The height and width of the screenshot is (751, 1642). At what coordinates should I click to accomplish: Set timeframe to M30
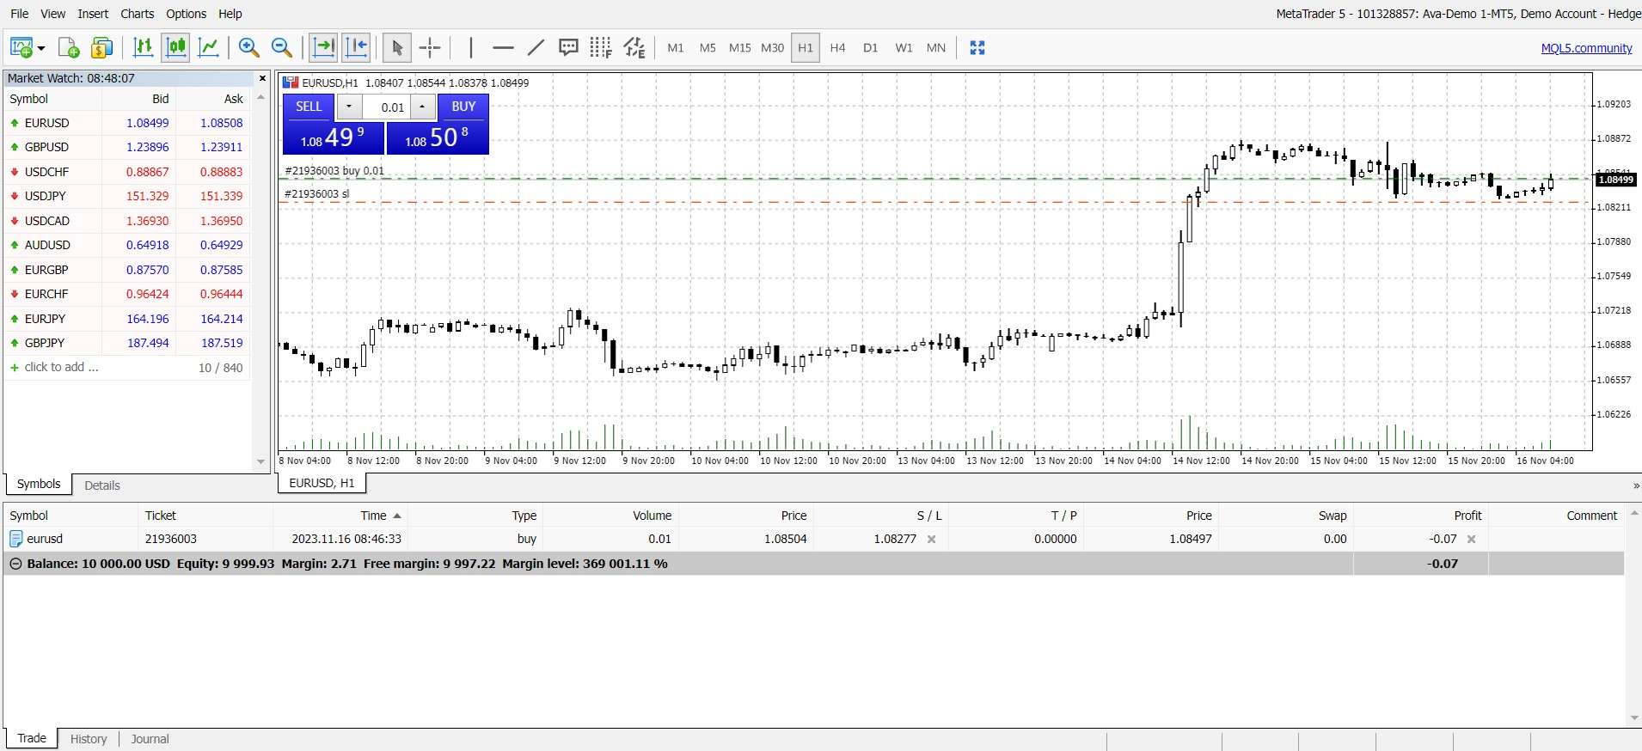773,48
